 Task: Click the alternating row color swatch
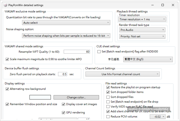point(40,97)
